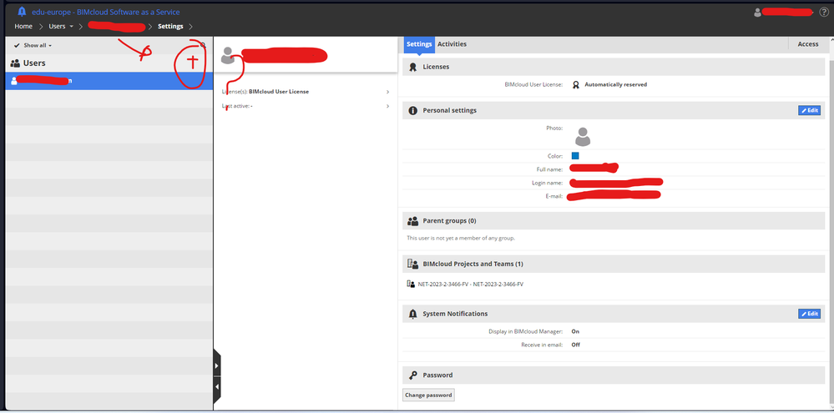Click the reserved license badge icon
Image resolution: width=834 pixels, height=413 pixels.
tap(575, 84)
